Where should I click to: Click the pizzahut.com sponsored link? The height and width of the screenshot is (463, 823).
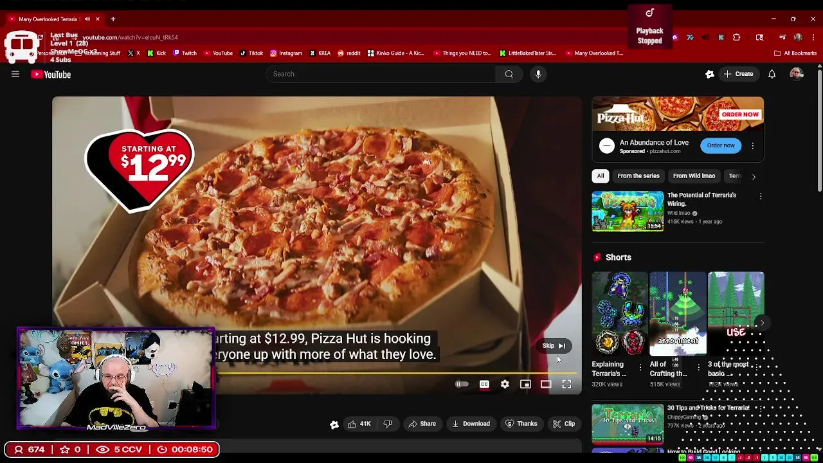coord(665,152)
